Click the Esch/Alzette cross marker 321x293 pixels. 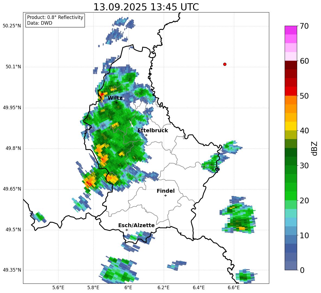coord(127,230)
